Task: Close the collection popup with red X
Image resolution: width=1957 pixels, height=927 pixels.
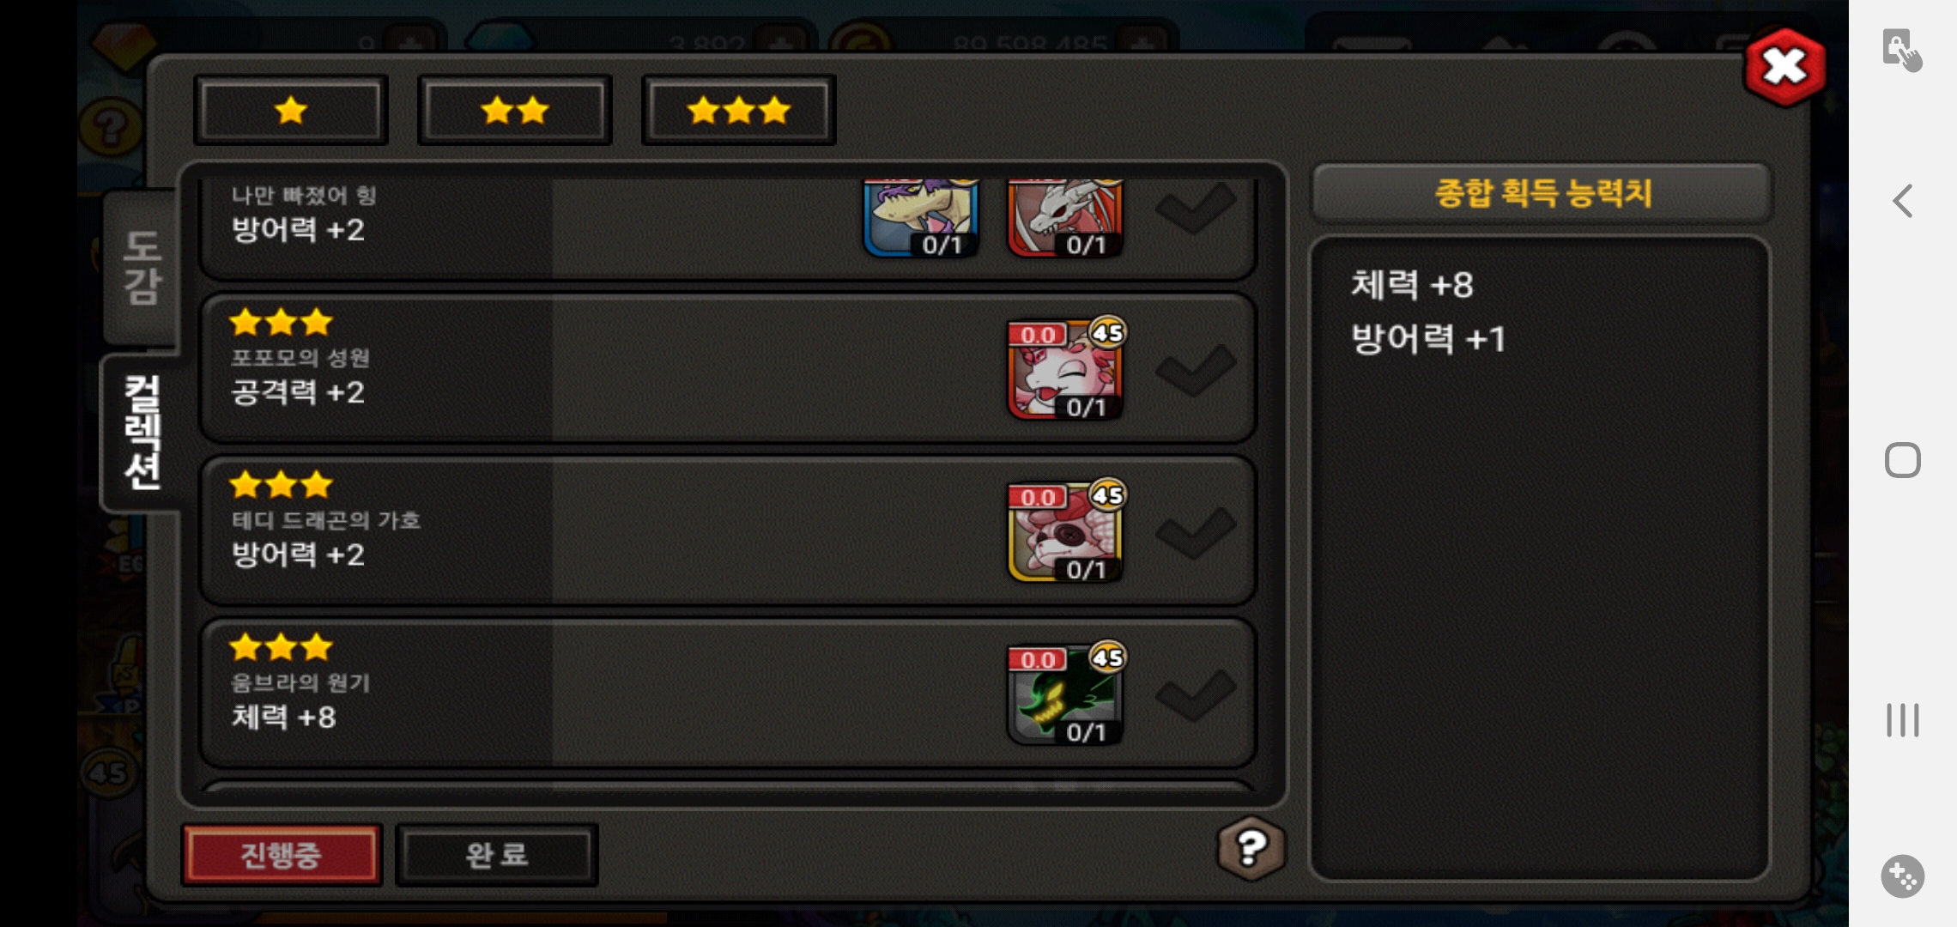Action: 1785,67
